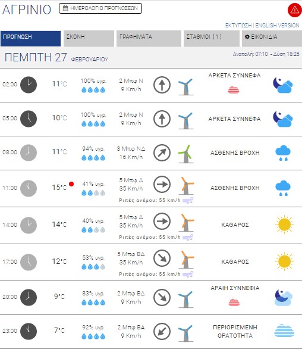Click the sun icon for 14:00 forecast

point(284,225)
